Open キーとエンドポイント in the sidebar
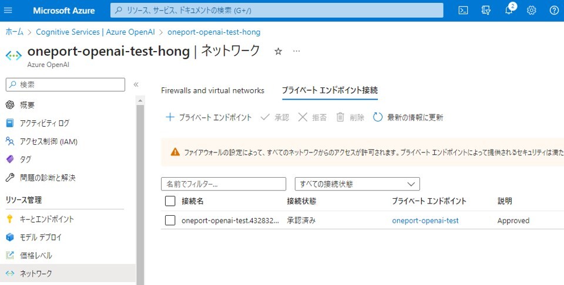564x285 pixels. coord(47,219)
